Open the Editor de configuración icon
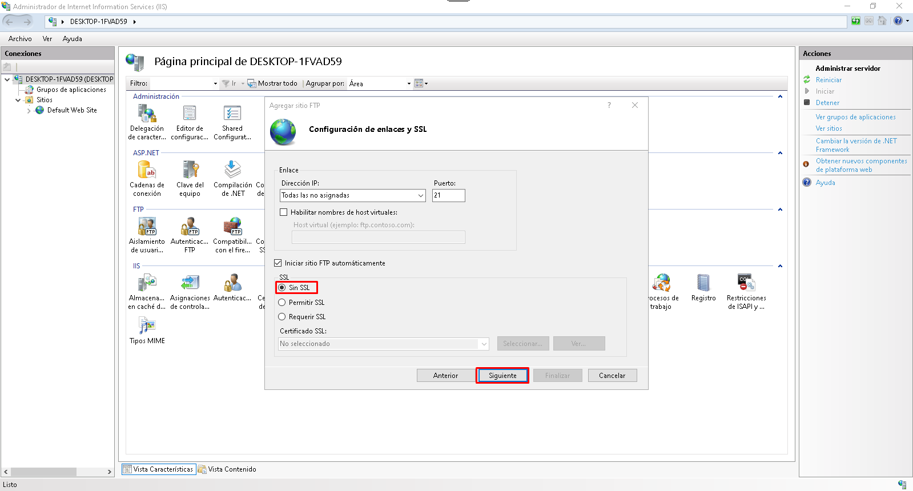 point(190,114)
